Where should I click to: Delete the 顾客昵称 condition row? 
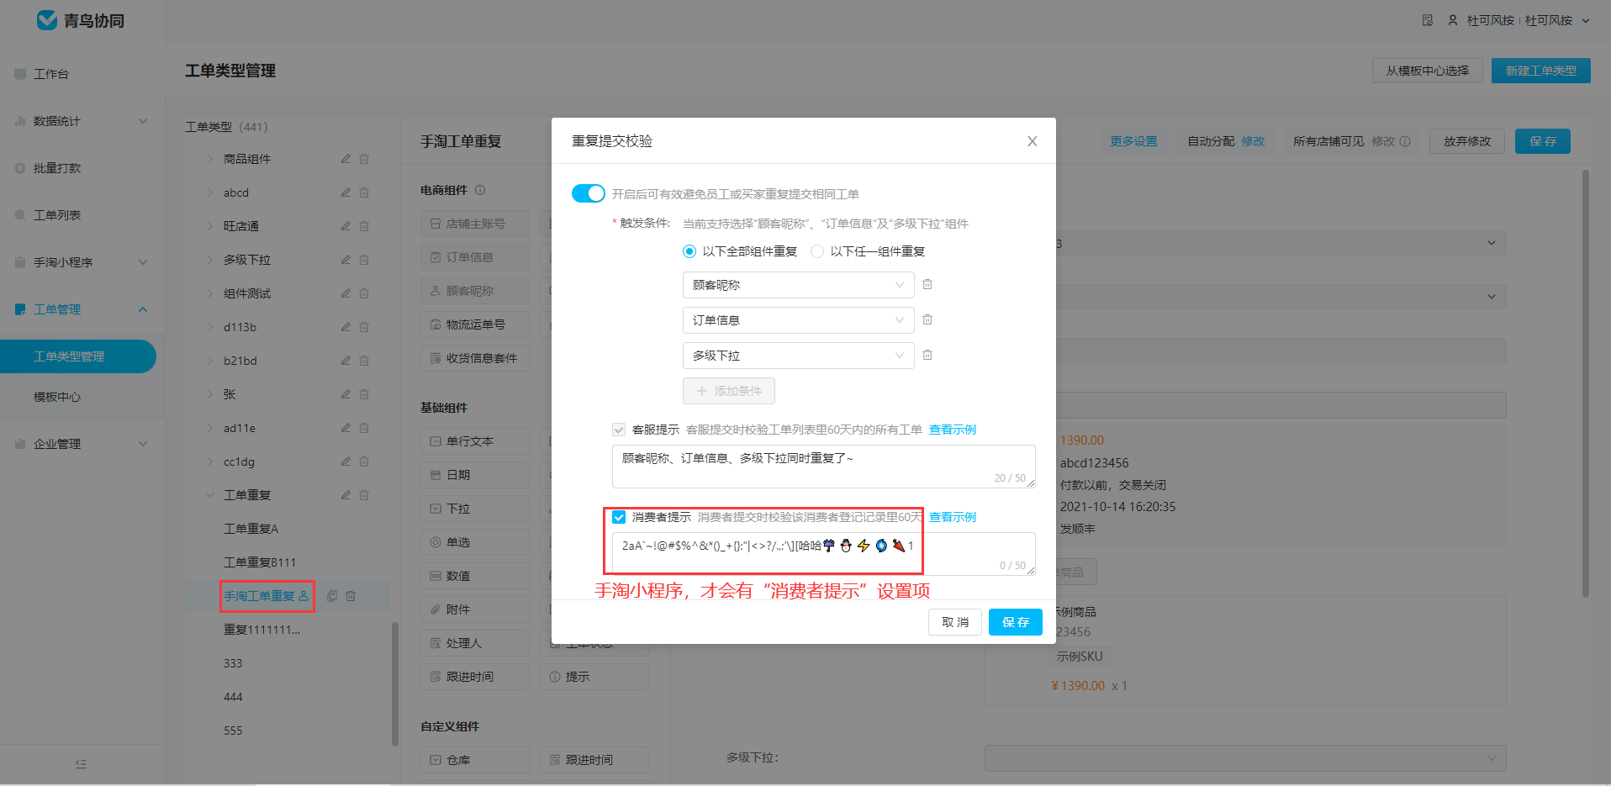927,284
